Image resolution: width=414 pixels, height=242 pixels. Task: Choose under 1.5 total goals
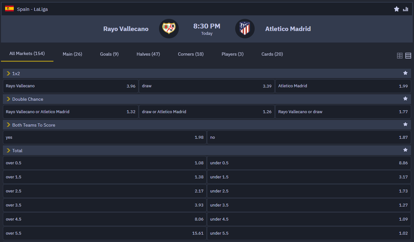point(309,177)
